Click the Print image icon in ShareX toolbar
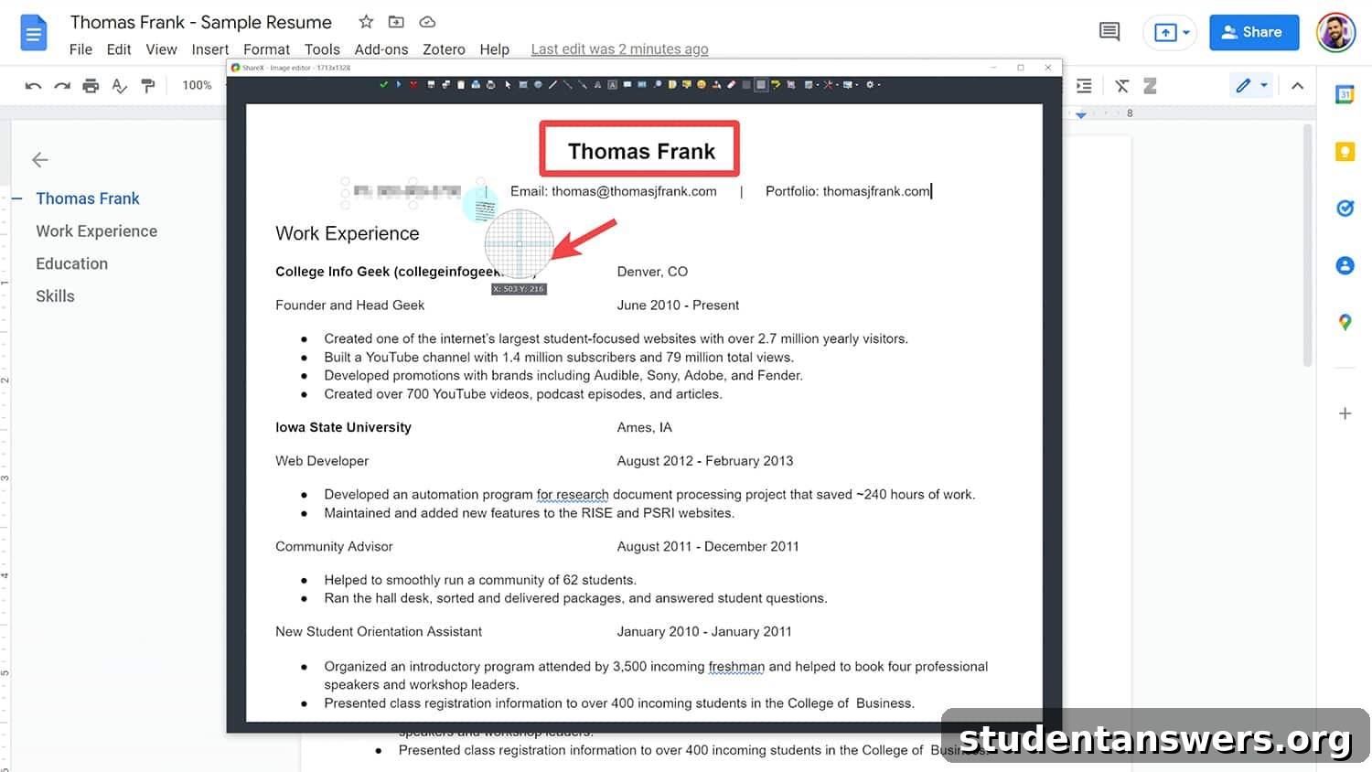1372x772 pixels. 490,84
